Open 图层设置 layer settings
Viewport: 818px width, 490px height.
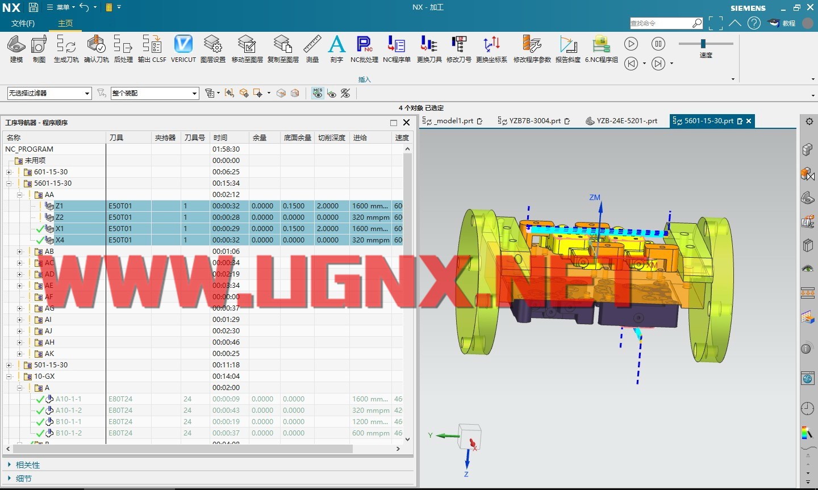[x=213, y=49]
